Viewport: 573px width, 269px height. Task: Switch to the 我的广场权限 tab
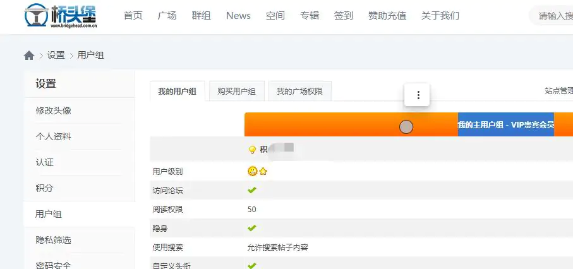click(299, 92)
